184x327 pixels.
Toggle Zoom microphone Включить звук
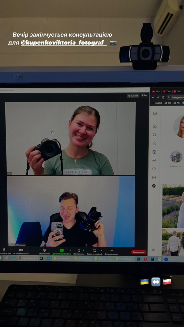click(x=4, y=250)
